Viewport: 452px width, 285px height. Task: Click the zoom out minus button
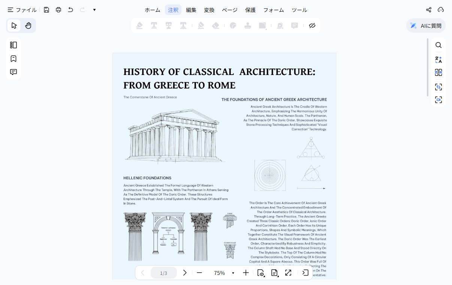point(199,273)
